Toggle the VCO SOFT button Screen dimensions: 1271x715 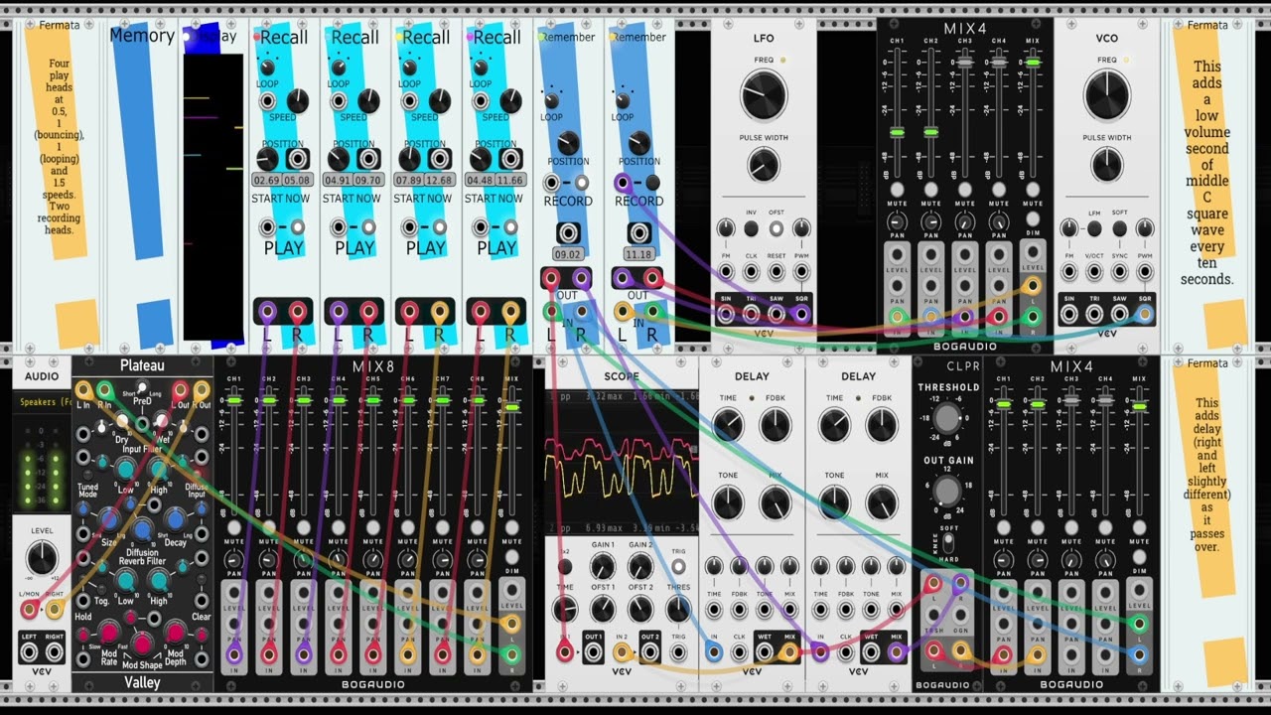[1120, 228]
